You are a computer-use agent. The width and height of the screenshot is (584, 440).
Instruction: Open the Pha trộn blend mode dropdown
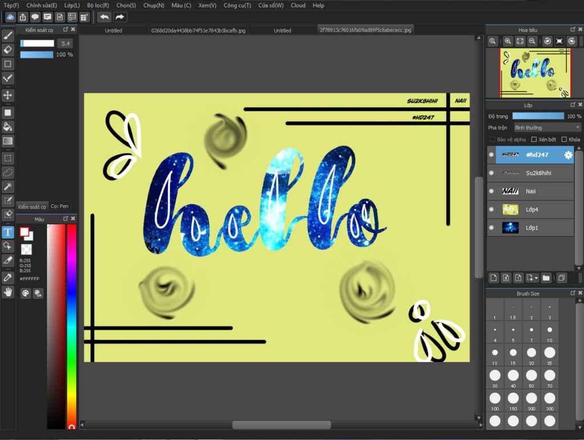tap(547, 128)
